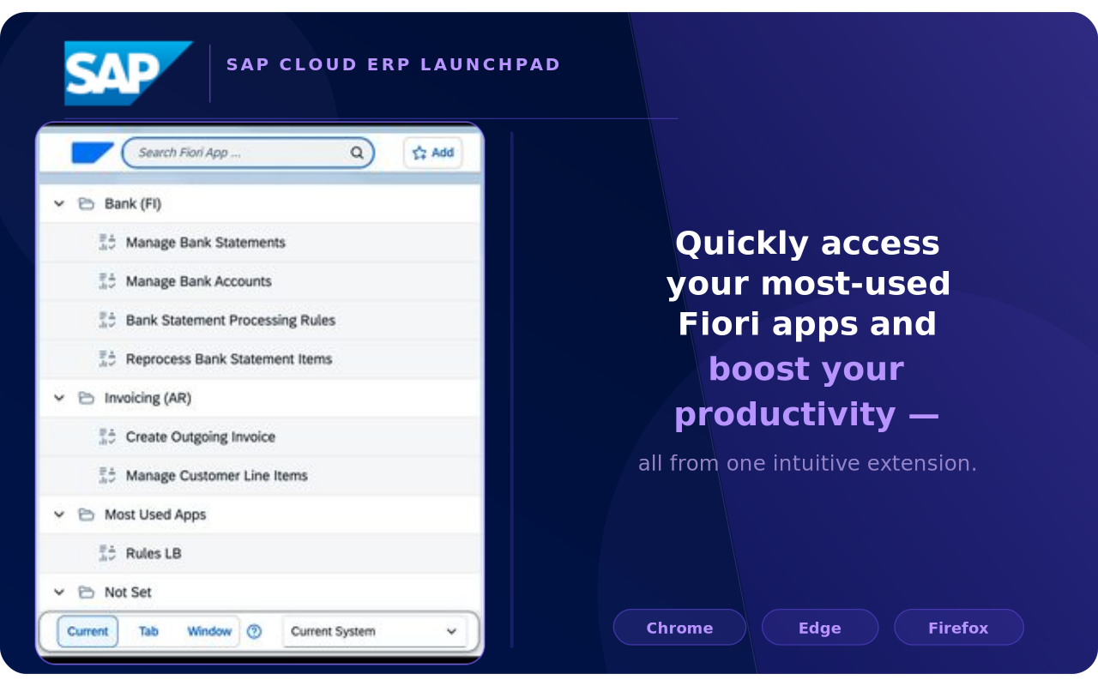Collapse the Bank (FI) group

59,204
